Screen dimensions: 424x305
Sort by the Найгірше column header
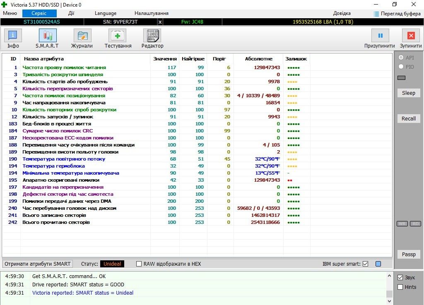coord(193,59)
